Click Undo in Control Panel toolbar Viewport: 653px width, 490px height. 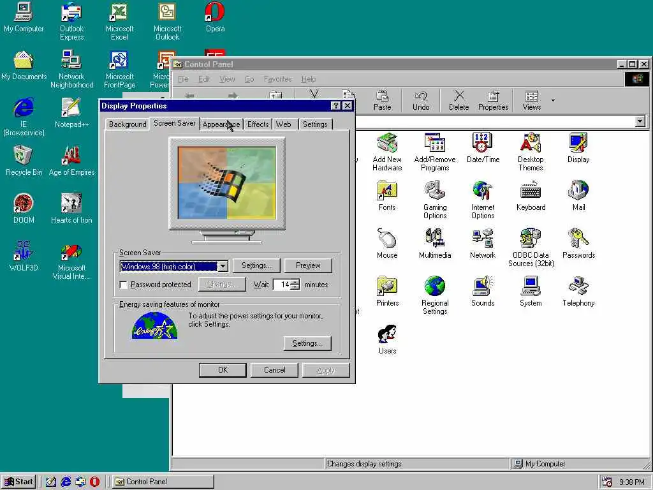coord(421,100)
